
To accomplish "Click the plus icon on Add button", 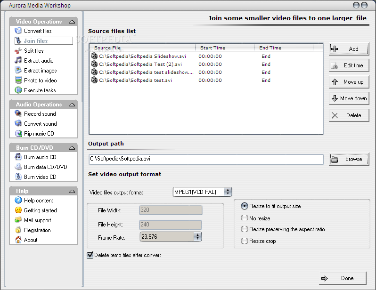I will pos(335,49).
